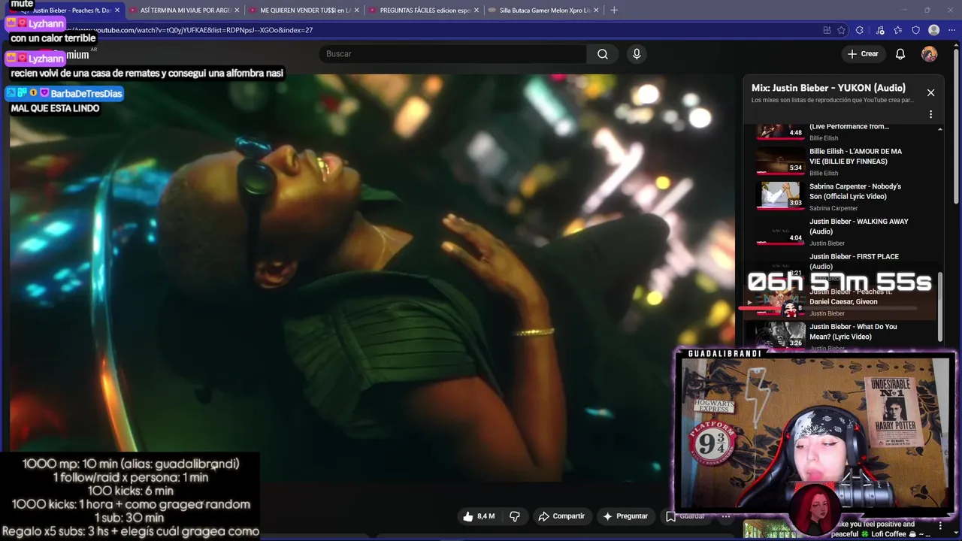
Task: Switch to PREGUNTAS FÁCILES tab
Action: coord(424,11)
